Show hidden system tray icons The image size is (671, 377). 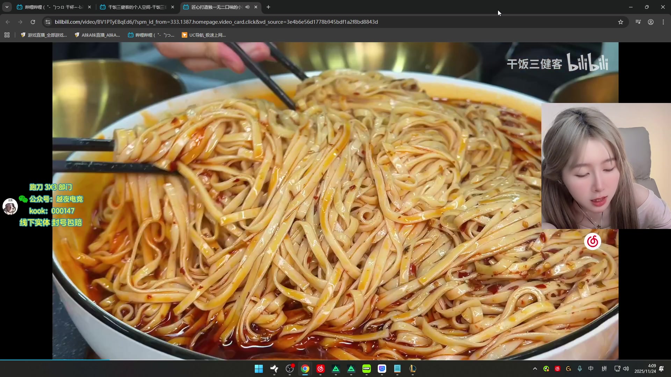[535, 369]
